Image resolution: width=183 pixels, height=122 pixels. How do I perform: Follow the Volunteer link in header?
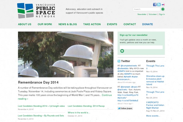pyautogui.click(x=153, y=14)
